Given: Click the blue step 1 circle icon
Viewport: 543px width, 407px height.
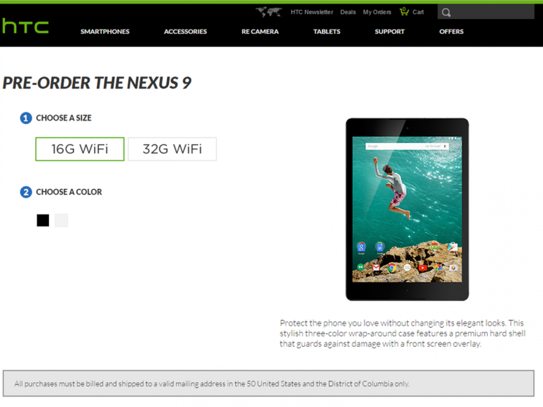Looking at the screenshot, I should pyautogui.click(x=26, y=118).
